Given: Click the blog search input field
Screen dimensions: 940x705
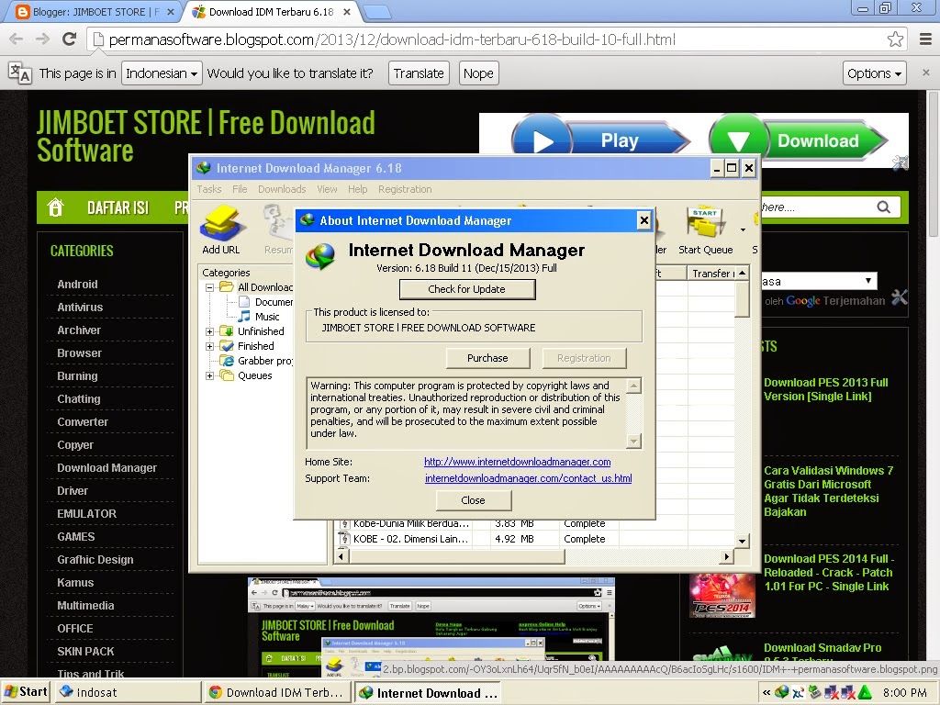Looking at the screenshot, I should [x=815, y=207].
